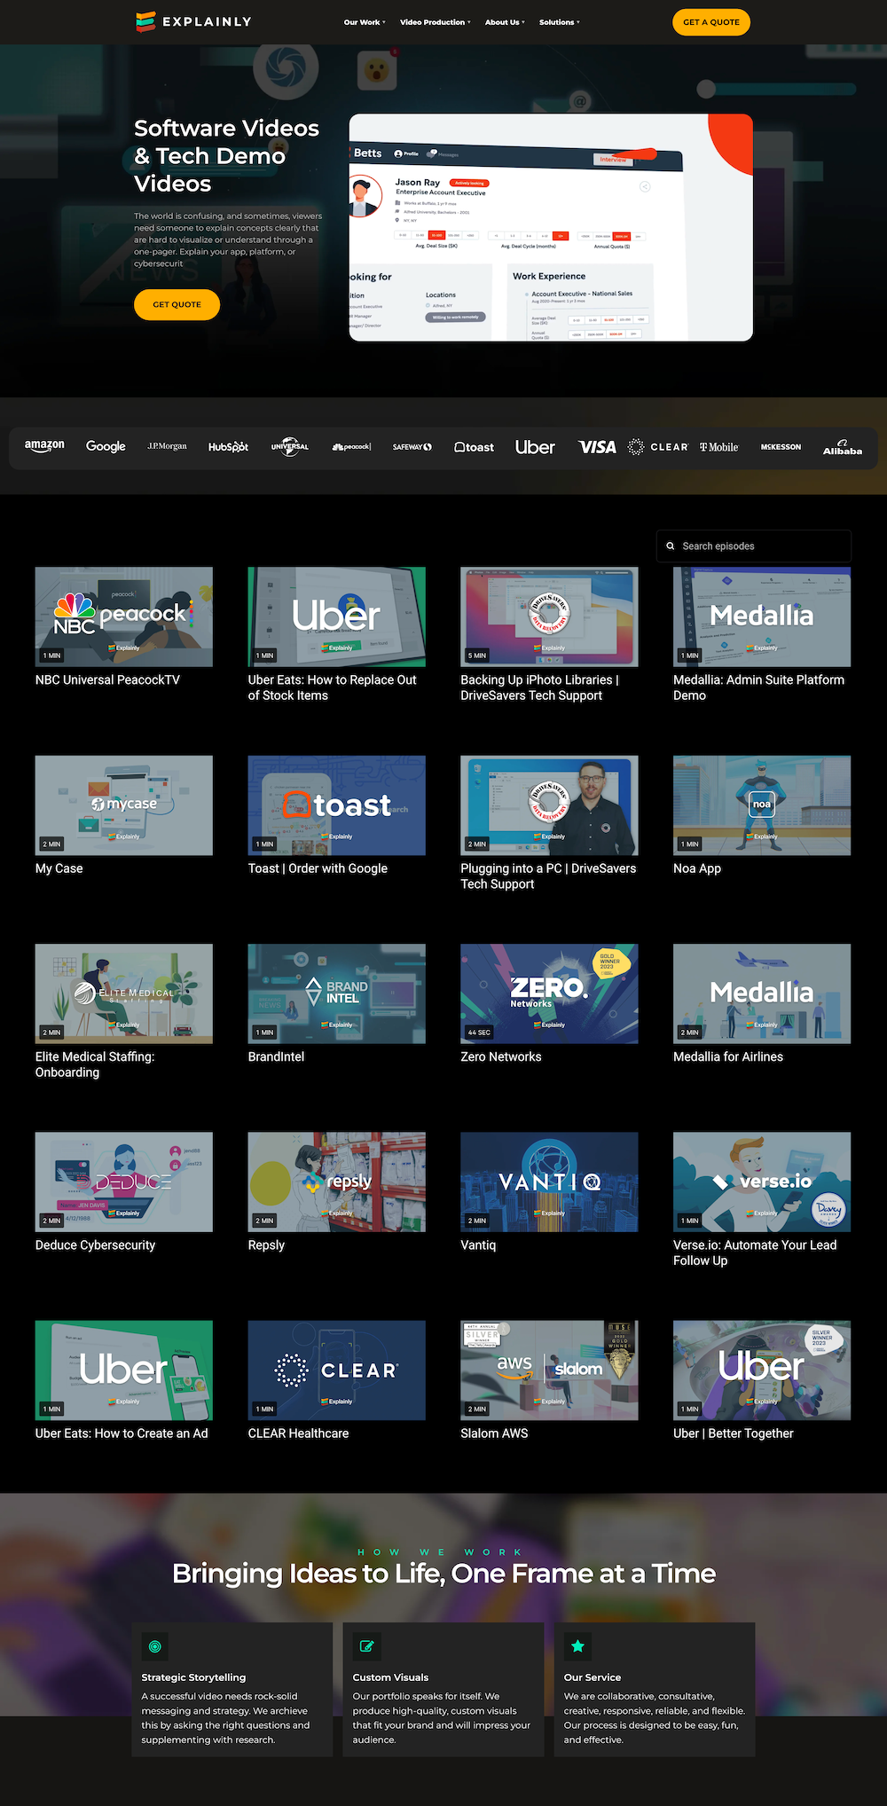Open the Medallia for Airlines thumbnail
This screenshot has height=1806, width=887.
(x=762, y=993)
